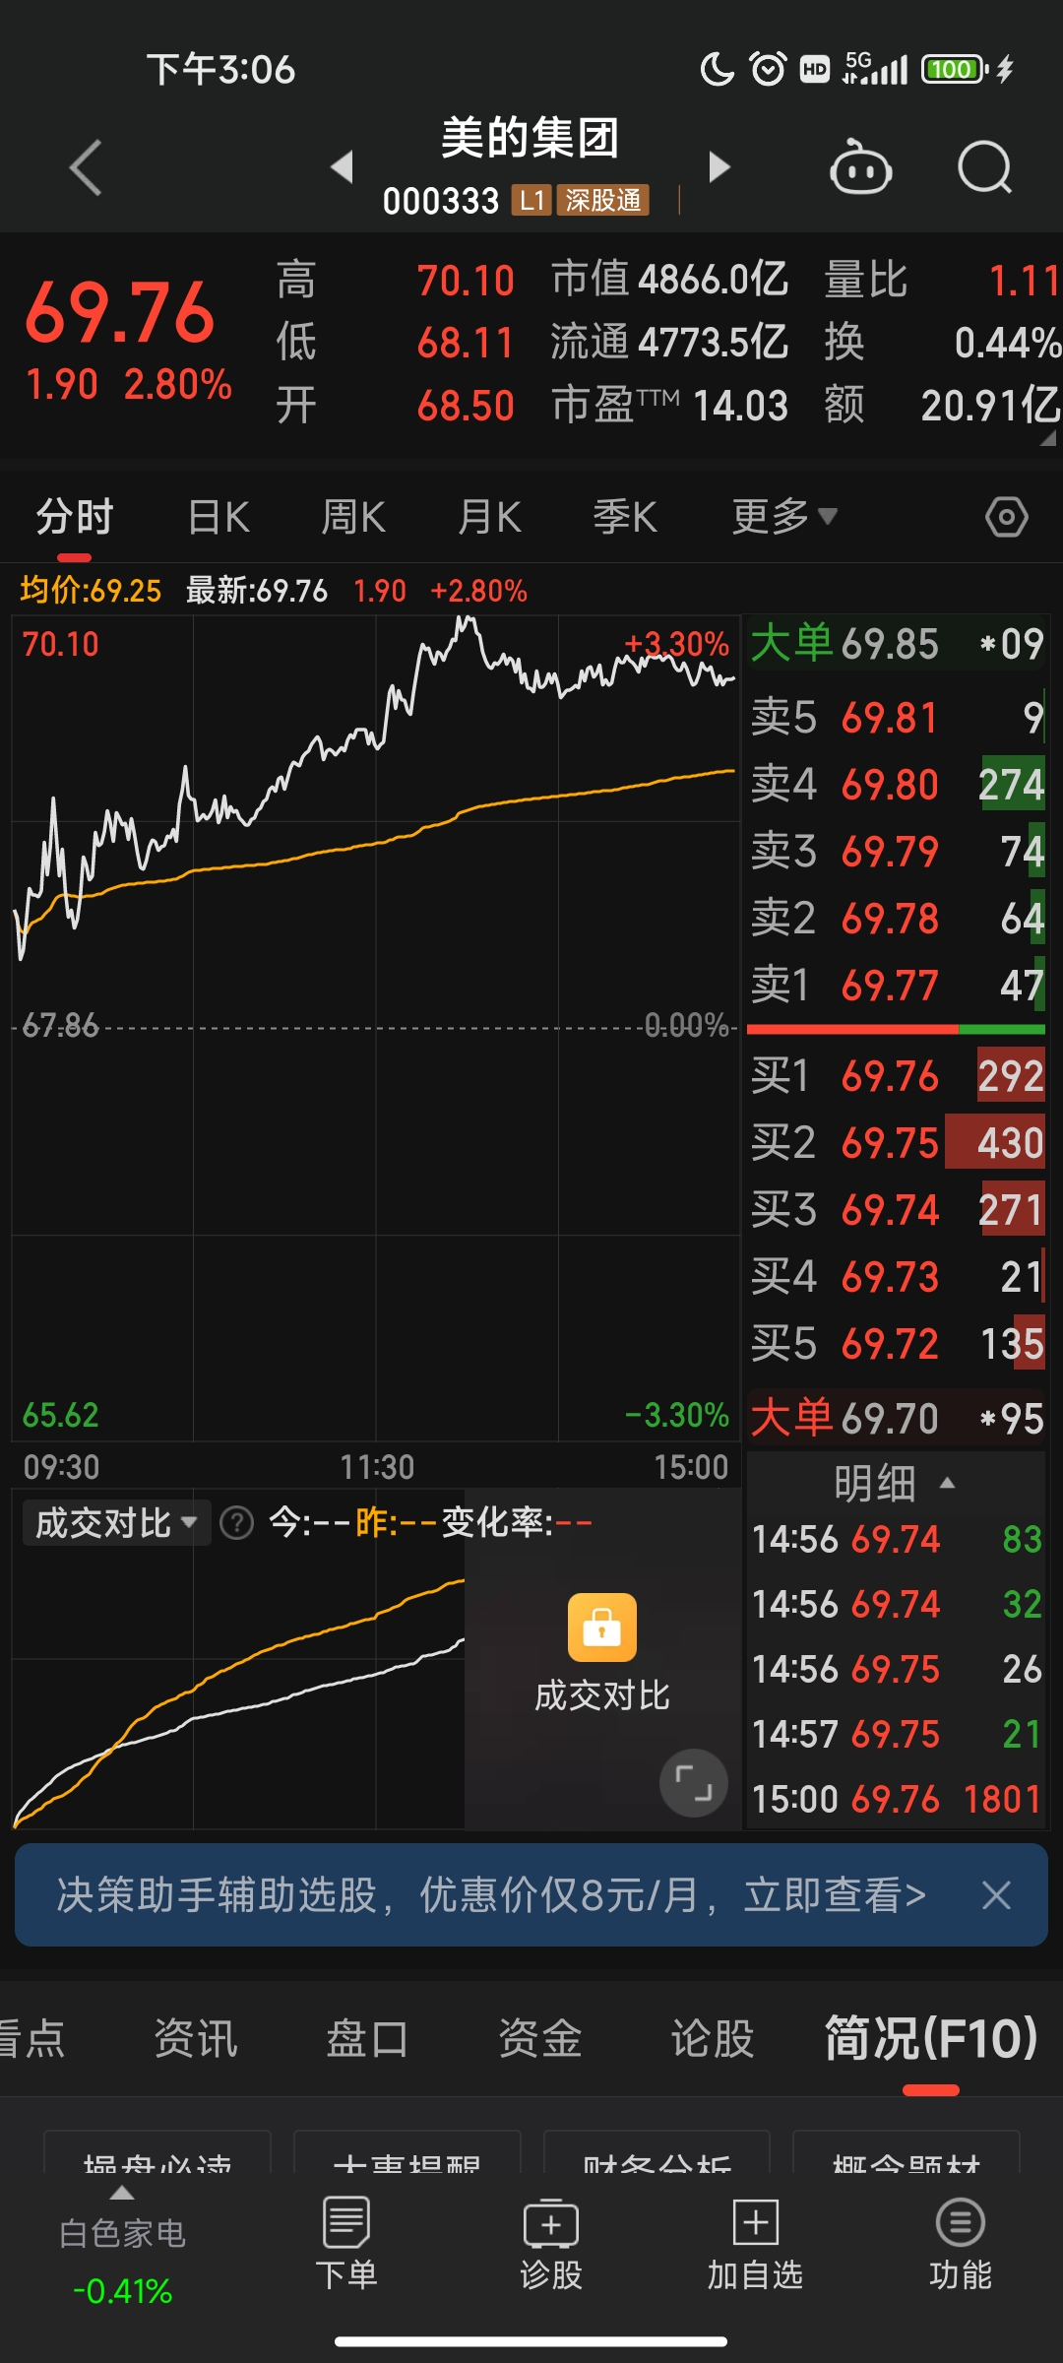The image size is (1063, 2363).
Task: Select the 卖2 69.78 order row
Action: pos(896,919)
